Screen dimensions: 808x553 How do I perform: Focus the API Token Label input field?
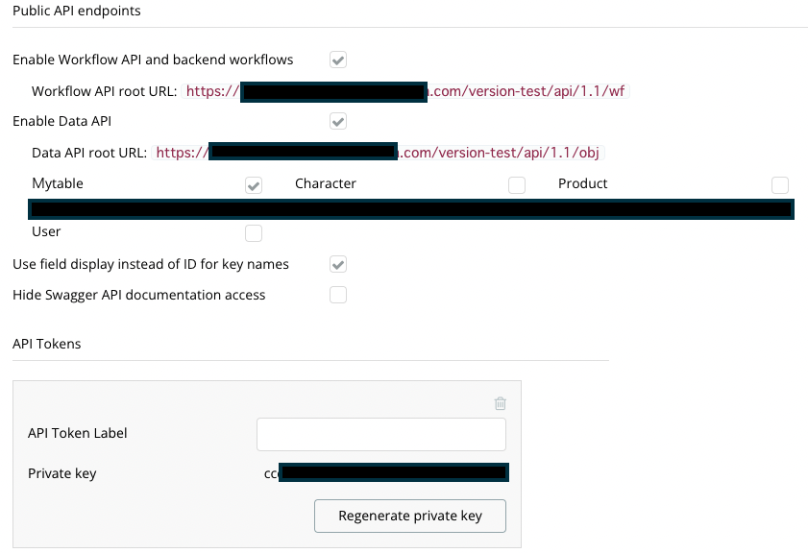380,434
